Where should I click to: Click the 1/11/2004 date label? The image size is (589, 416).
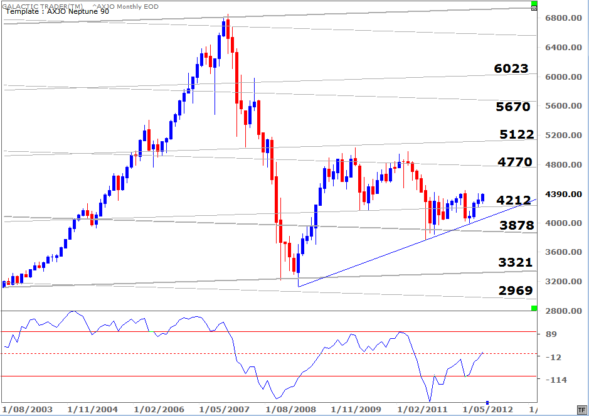pyautogui.click(x=92, y=409)
